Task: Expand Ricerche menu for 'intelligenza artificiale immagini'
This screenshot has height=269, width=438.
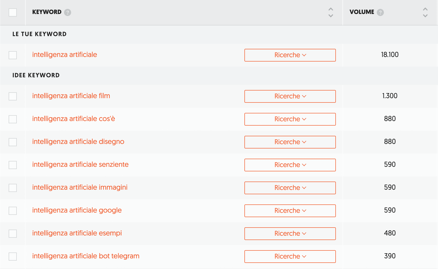Action: coord(290,188)
